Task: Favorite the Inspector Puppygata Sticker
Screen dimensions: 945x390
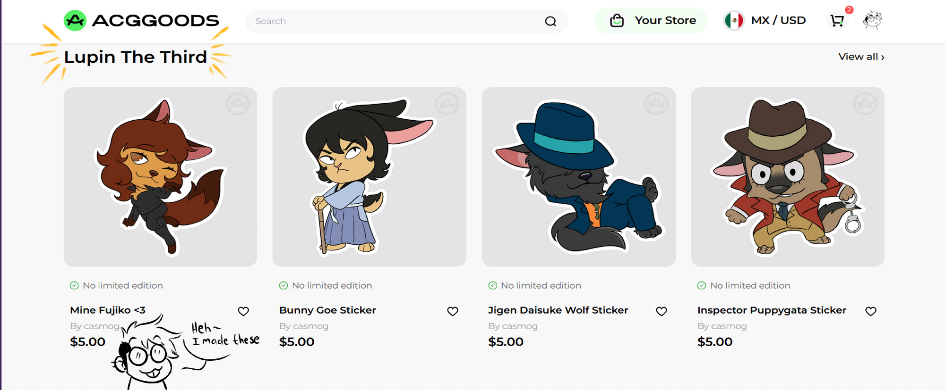Action: point(871,311)
